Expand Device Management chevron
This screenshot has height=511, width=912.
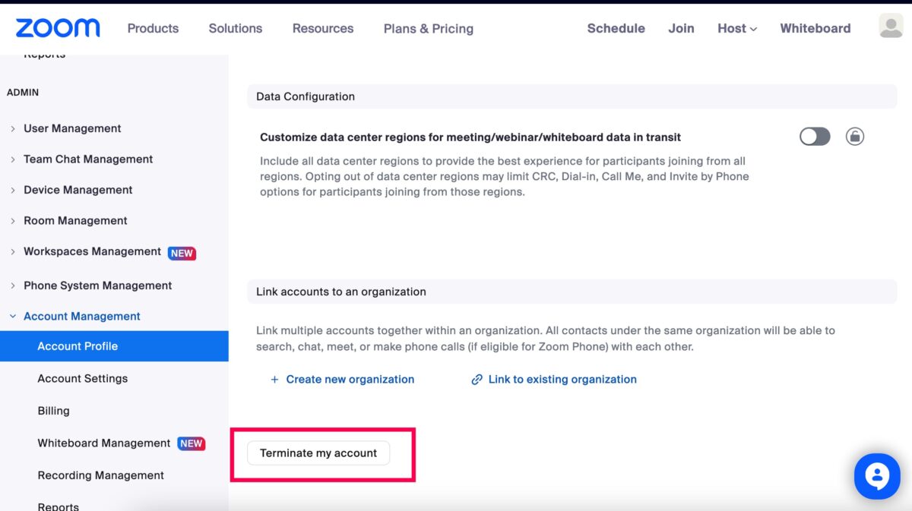[13, 191]
